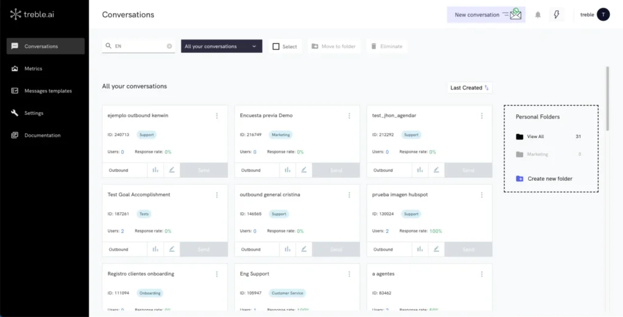
Task: Open three-dot menu for test_jhon_agendar
Action: [x=481, y=116]
